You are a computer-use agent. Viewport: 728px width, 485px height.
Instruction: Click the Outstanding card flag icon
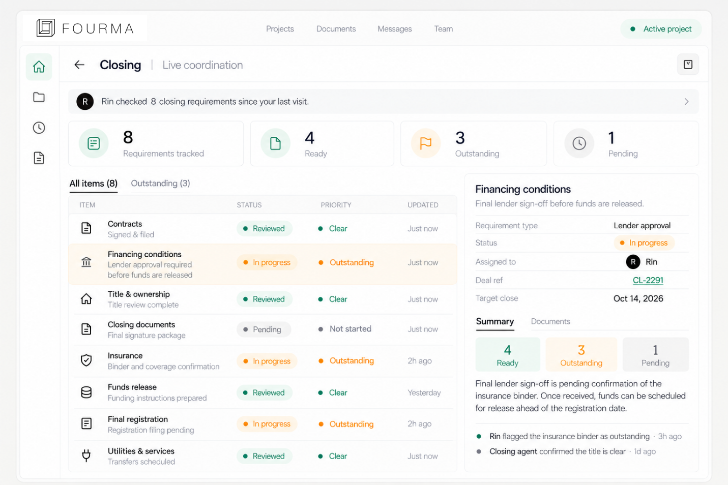tap(426, 144)
